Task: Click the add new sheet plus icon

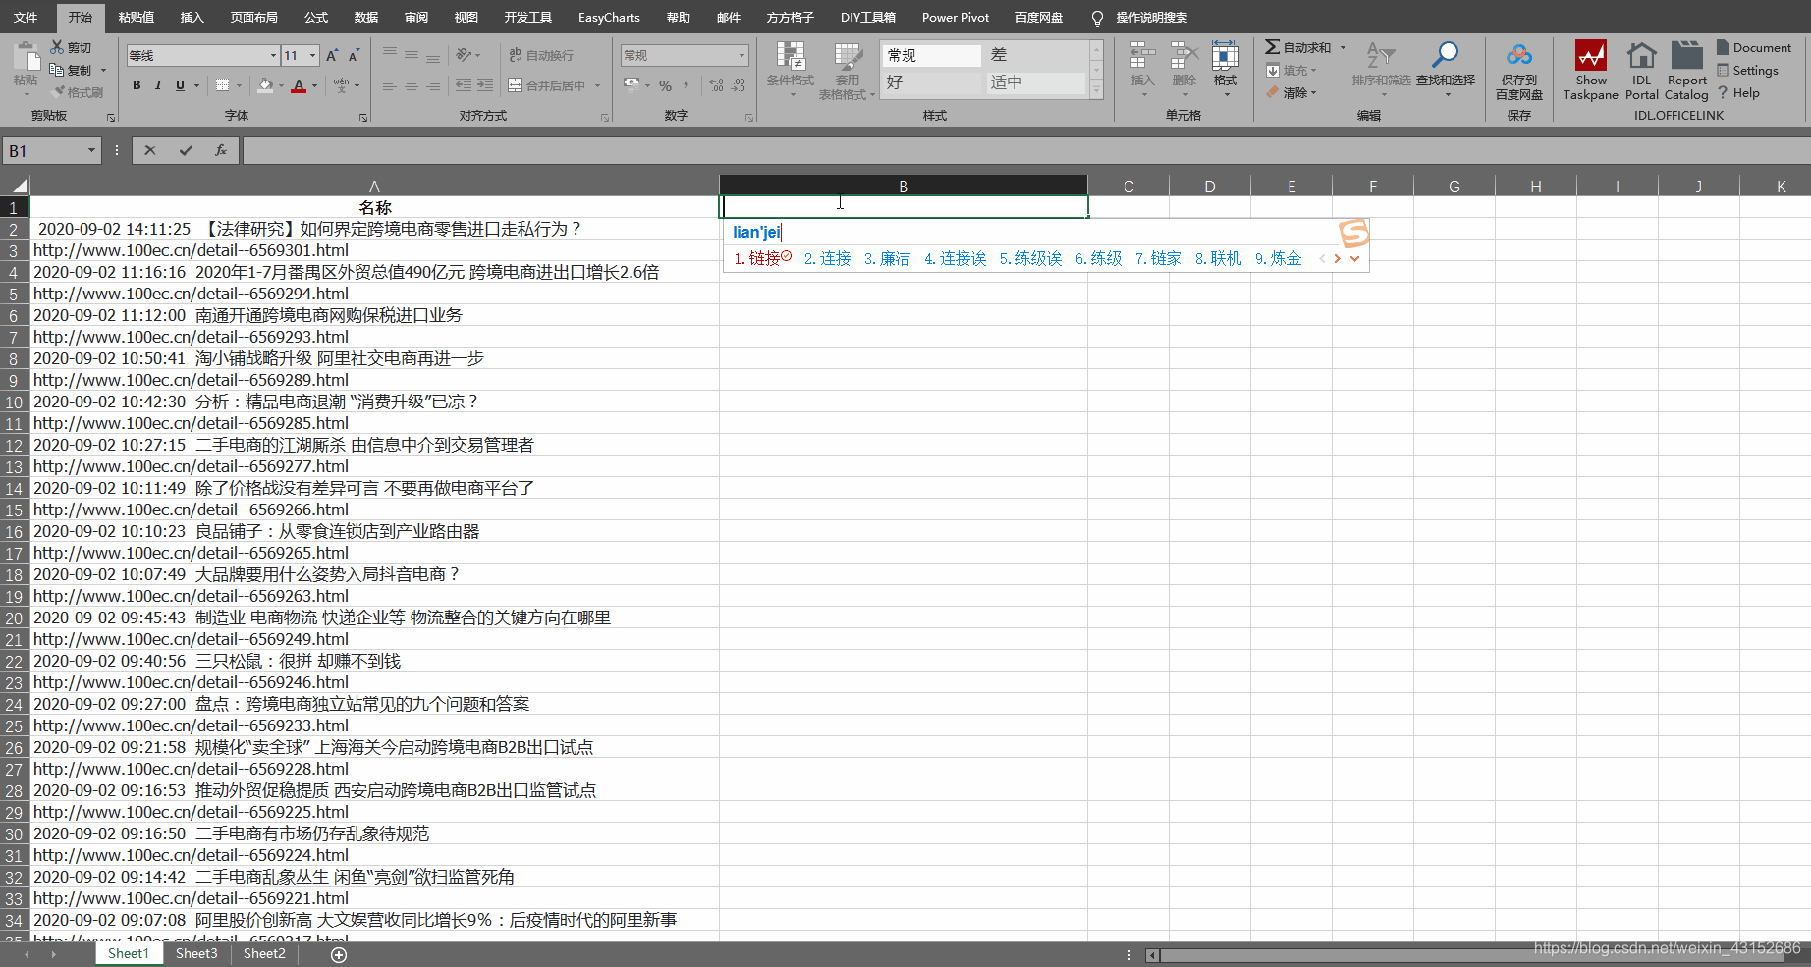Action: [x=339, y=954]
